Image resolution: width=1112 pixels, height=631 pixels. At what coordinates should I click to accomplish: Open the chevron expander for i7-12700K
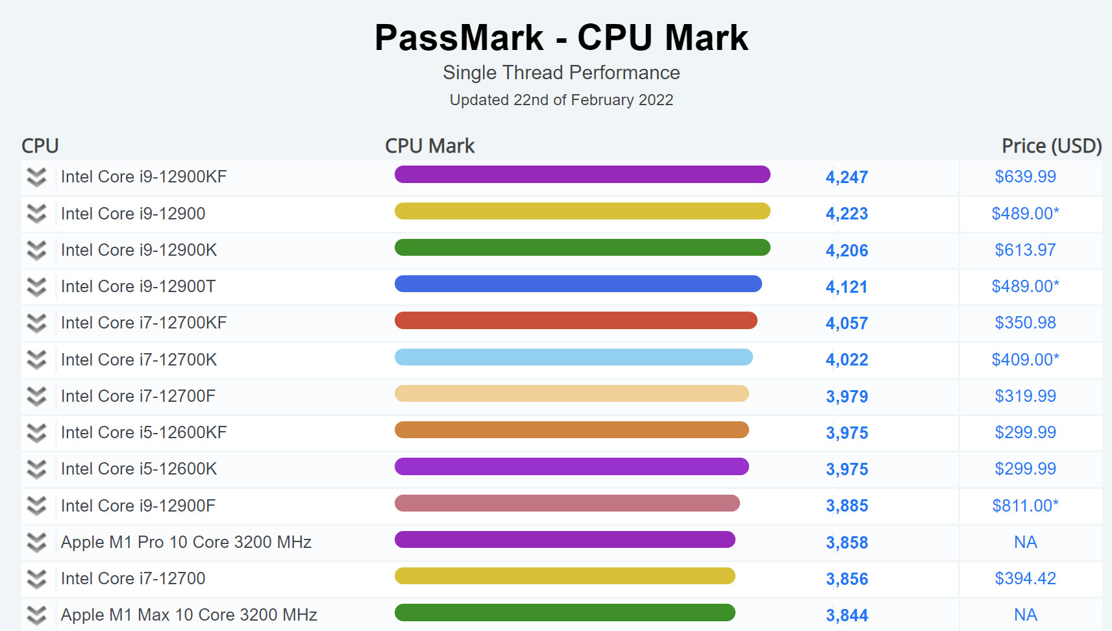click(x=36, y=359)
